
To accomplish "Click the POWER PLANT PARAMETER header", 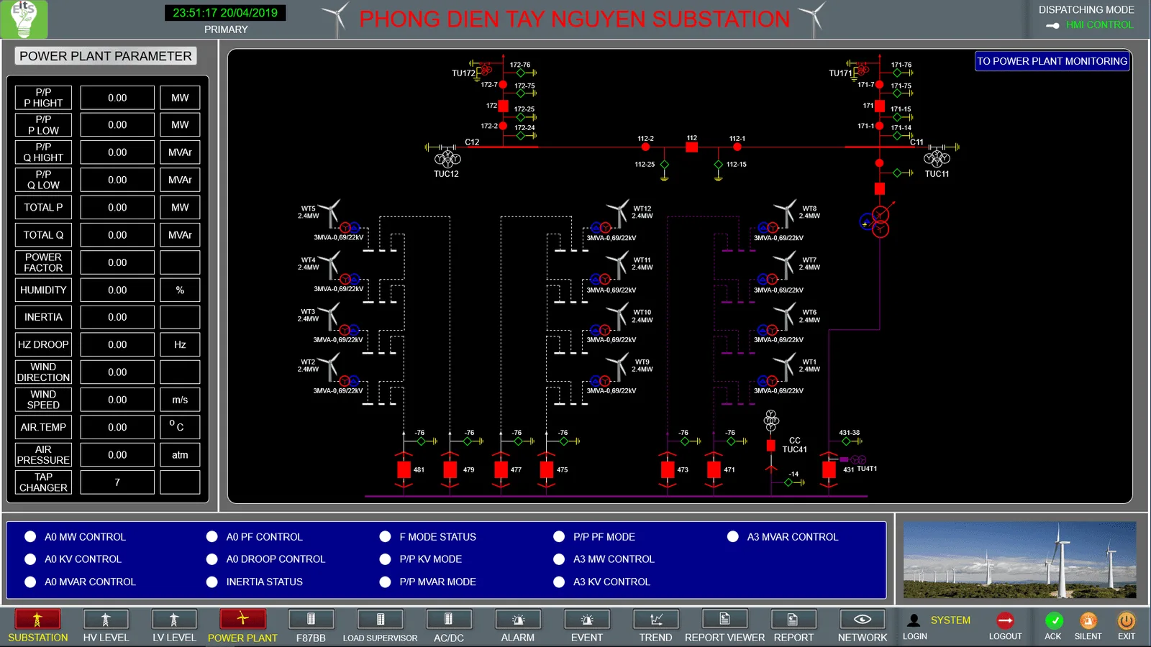I will (x=106, y=56).
